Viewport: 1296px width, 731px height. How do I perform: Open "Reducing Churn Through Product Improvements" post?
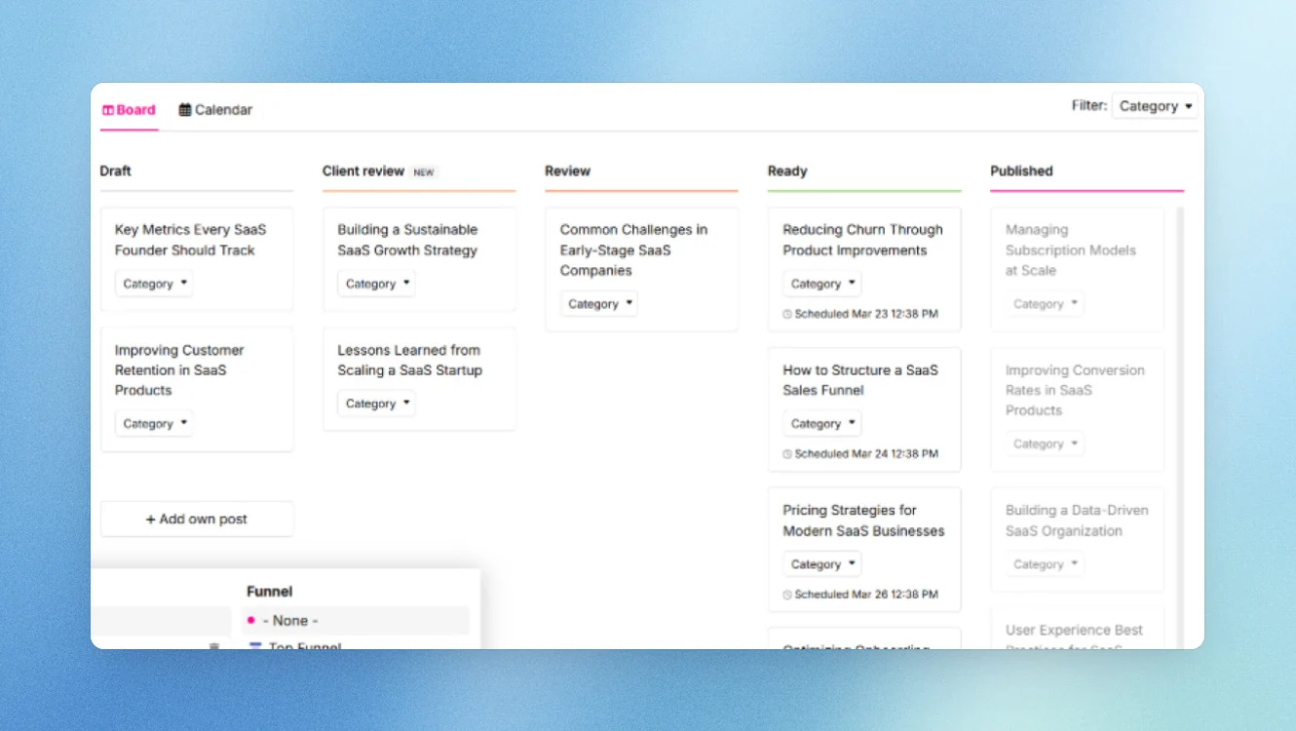click(x=862, y=240)
